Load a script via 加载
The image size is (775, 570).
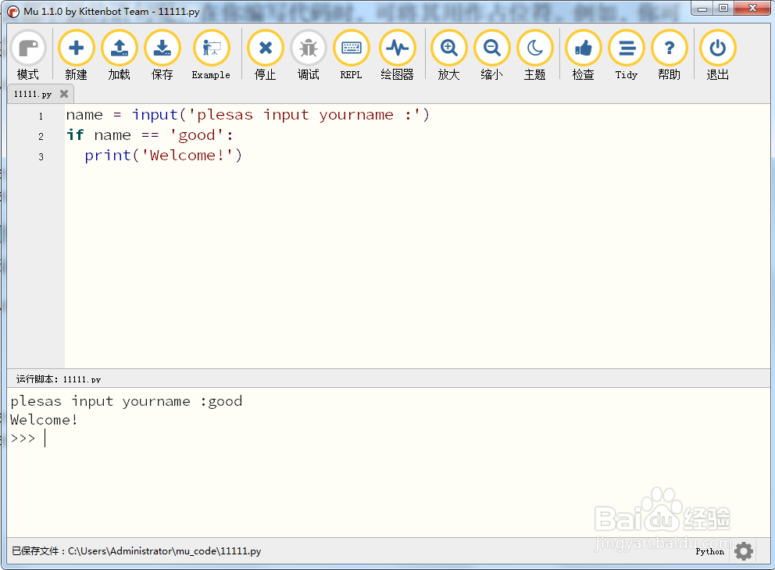click(x=119, y=48)
